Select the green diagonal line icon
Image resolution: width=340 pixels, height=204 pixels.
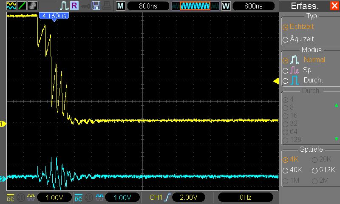tap(22, 6)
